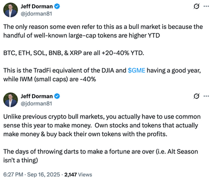
Task: Open Grok explain icon on second tweet
Action: coord(196,96)
